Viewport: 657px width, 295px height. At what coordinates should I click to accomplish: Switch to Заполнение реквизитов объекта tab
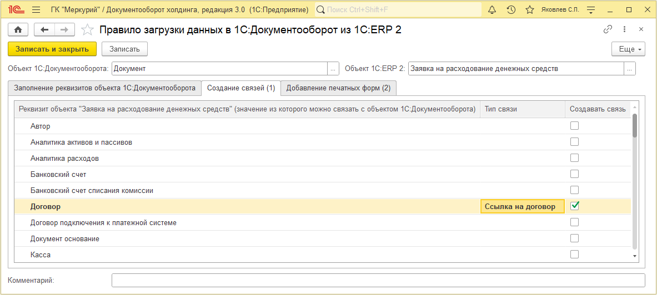105,88
